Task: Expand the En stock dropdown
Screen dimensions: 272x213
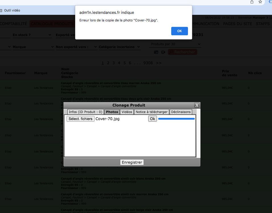Action: pos(32,35)
